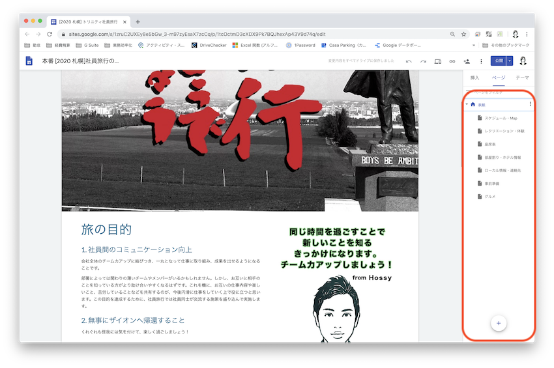Open the device preview mode
Viewport: 554px width, 368px height.
tap(437, 61)
